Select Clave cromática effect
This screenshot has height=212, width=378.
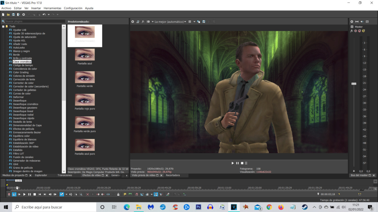point(22,62)
